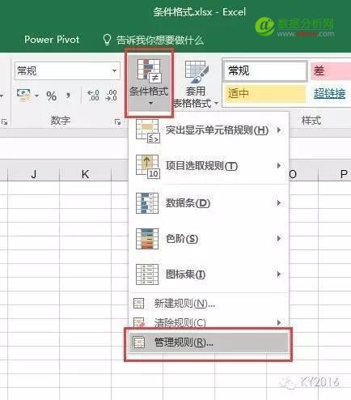Select column J header

tap(34, 174)
